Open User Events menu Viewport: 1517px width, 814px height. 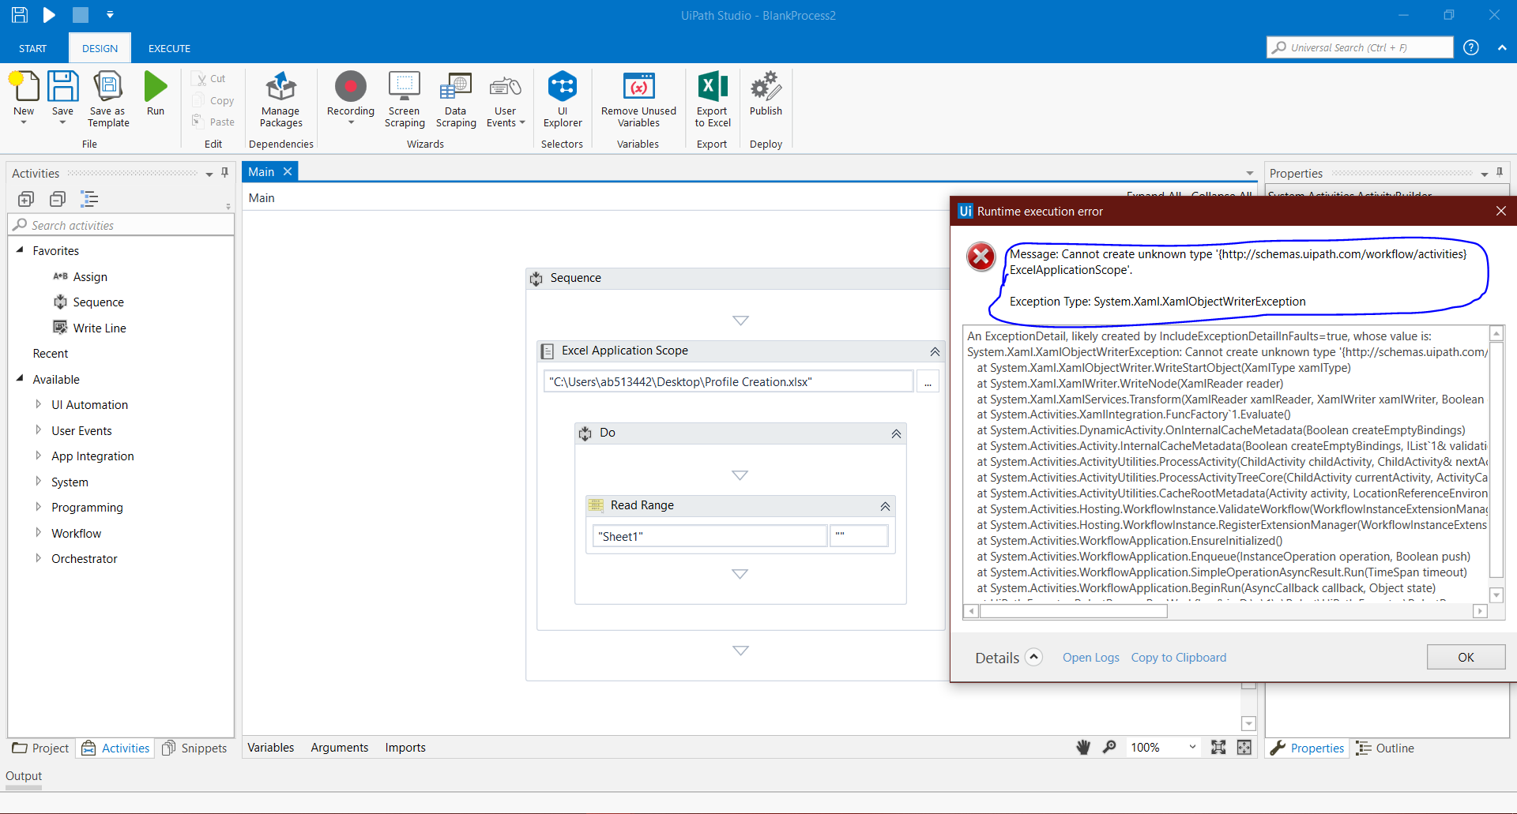(x=506, y=99)
